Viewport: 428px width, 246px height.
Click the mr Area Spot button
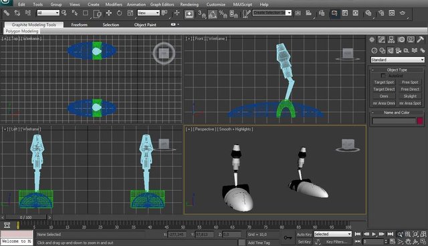[410, 103]
